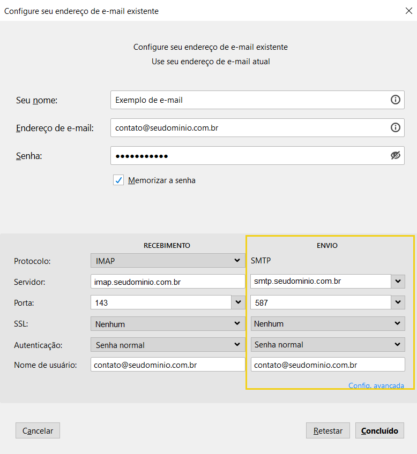This screenshot has height=454, width=417.
Task: Uncheck the Memorizar a senha checkbox
Action: [118, 180]
